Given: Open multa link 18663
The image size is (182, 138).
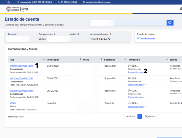Looking at the screenshot, I should [x=13, y=103].
